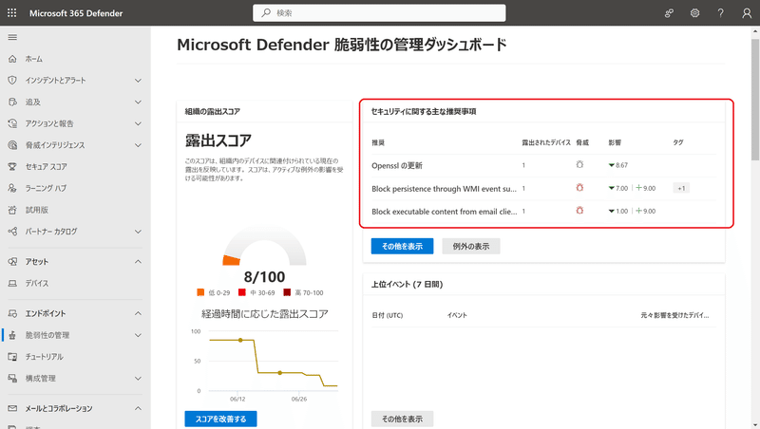This screenshot has height=429, width=760.
Task: Click the アクションと報告 icon
Action: (x=12, y=123)
